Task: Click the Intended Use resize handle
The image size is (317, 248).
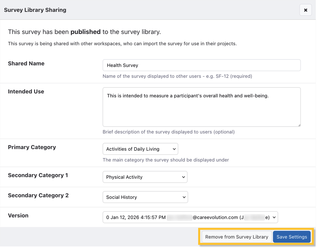Action: click(x=299, y=125)
